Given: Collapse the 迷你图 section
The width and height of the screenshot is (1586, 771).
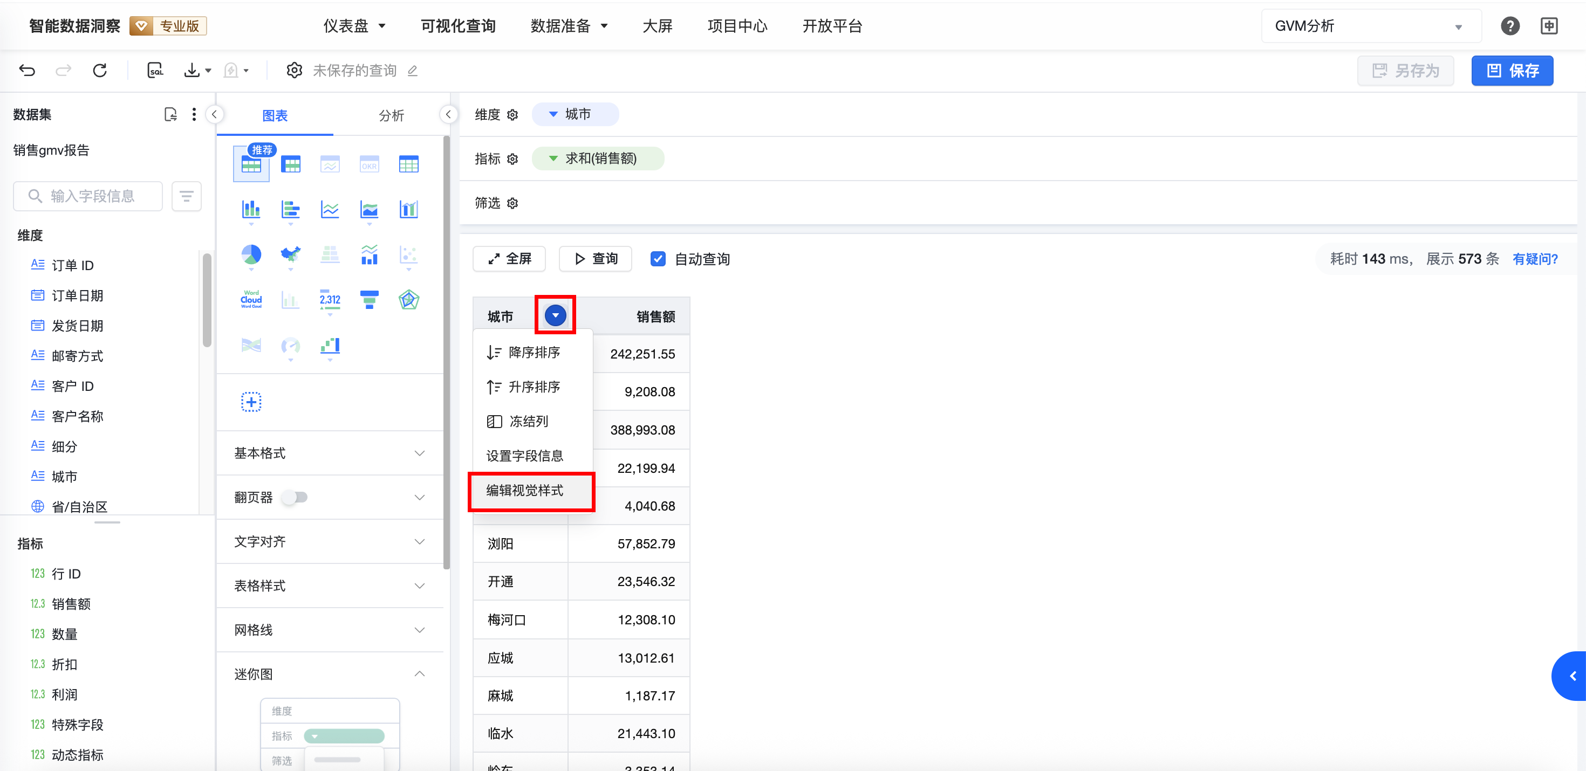Looking at the screenshot, I should [419, 674].
